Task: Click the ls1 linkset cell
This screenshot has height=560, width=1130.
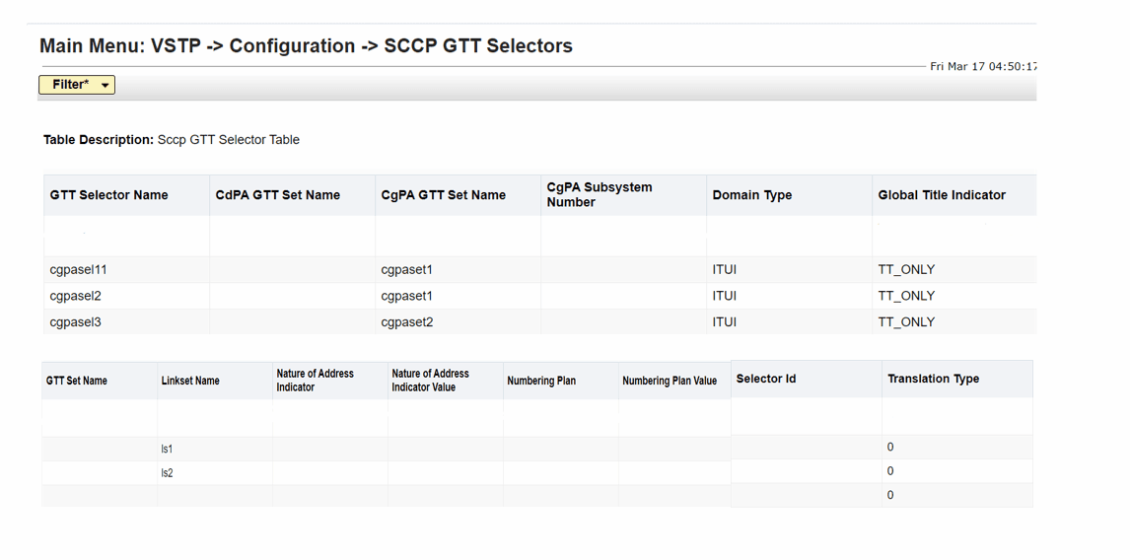Action: (x=167, y=449)
